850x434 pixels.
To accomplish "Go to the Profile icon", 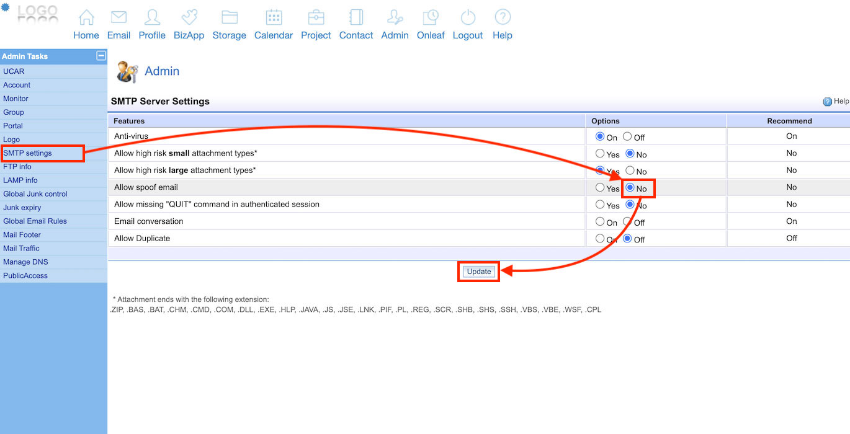I will (152, 18).
